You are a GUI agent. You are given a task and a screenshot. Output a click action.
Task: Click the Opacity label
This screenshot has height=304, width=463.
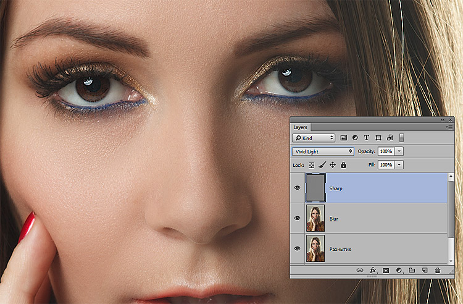(x=367, y=151)
